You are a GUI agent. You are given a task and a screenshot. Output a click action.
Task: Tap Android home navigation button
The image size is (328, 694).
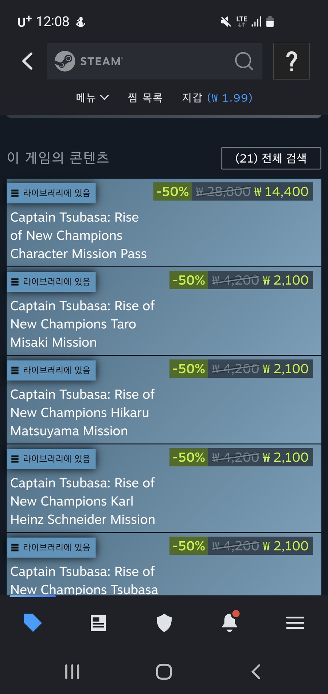tap(164, 671)
